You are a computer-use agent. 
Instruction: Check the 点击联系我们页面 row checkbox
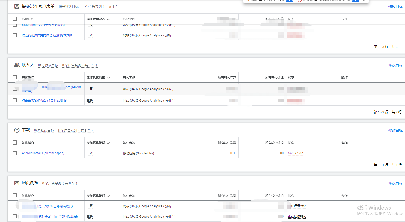pos(15,100)
